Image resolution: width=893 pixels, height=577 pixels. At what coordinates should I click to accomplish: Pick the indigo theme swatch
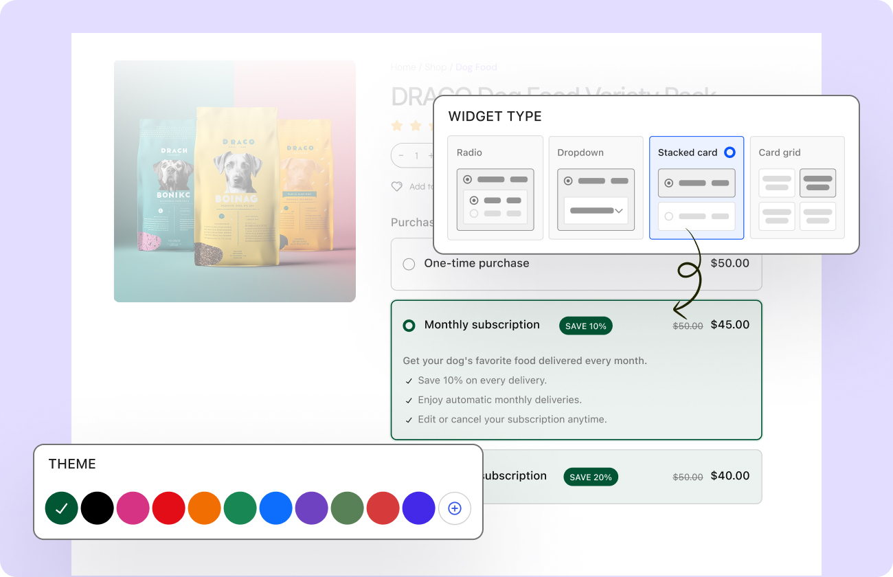coord(418,508)
